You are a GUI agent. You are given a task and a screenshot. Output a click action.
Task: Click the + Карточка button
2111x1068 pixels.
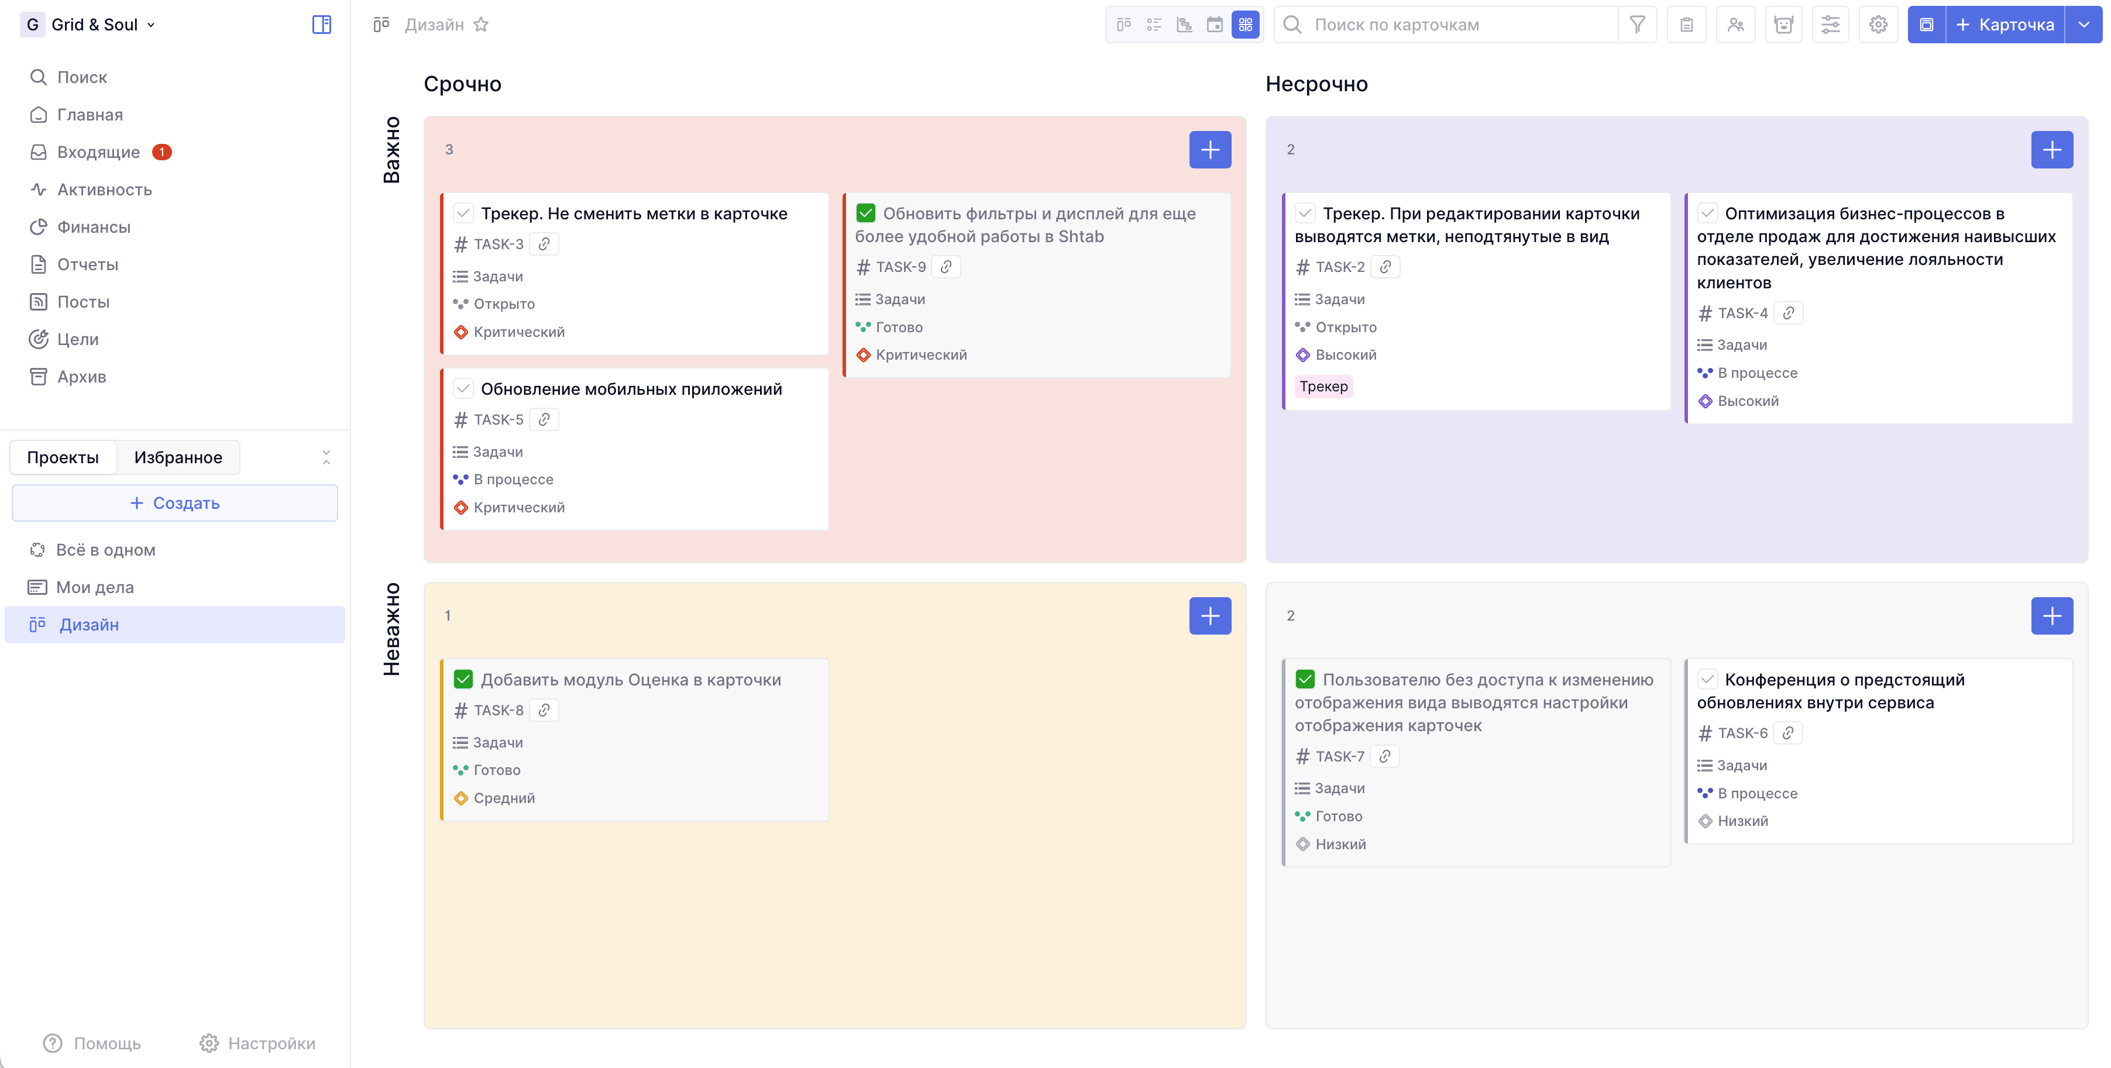click(x=2005, y=25)
